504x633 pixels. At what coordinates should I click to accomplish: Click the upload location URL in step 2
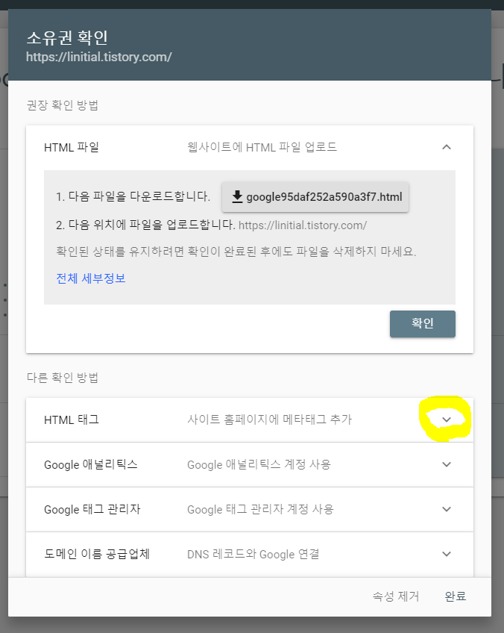303,225
